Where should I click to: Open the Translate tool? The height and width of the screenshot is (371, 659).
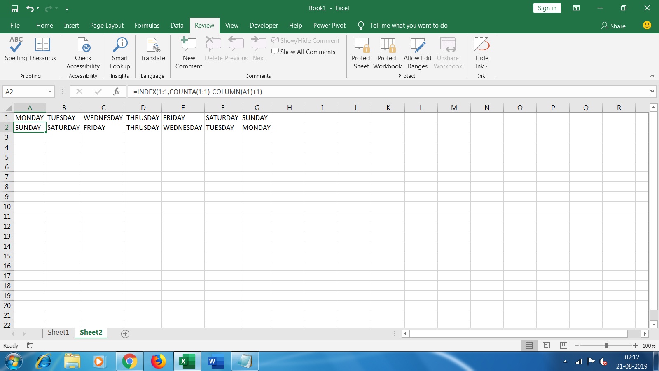(152, 49)
